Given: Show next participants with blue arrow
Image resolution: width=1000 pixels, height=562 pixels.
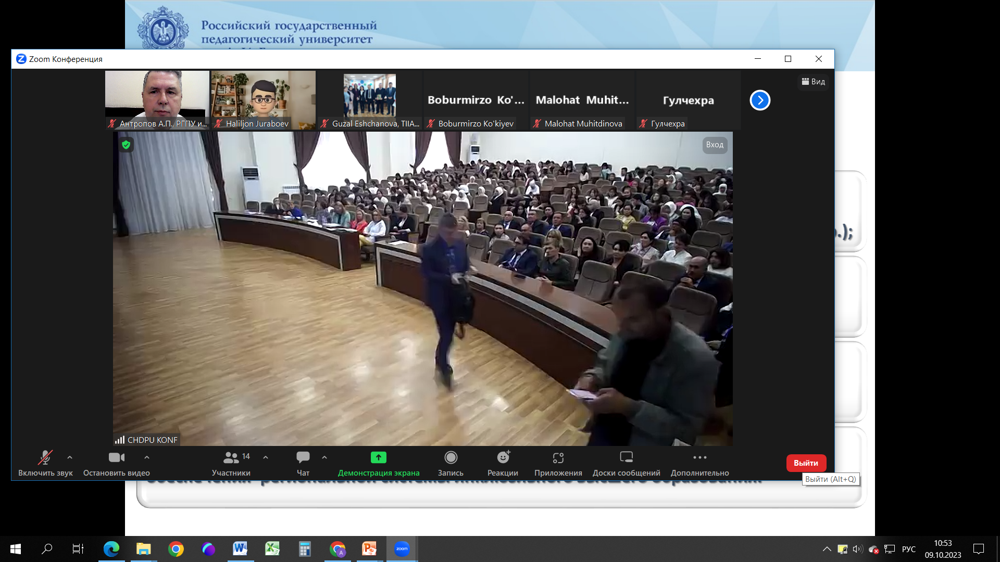Looking at the screenshot, I should [x=760, y=100].
